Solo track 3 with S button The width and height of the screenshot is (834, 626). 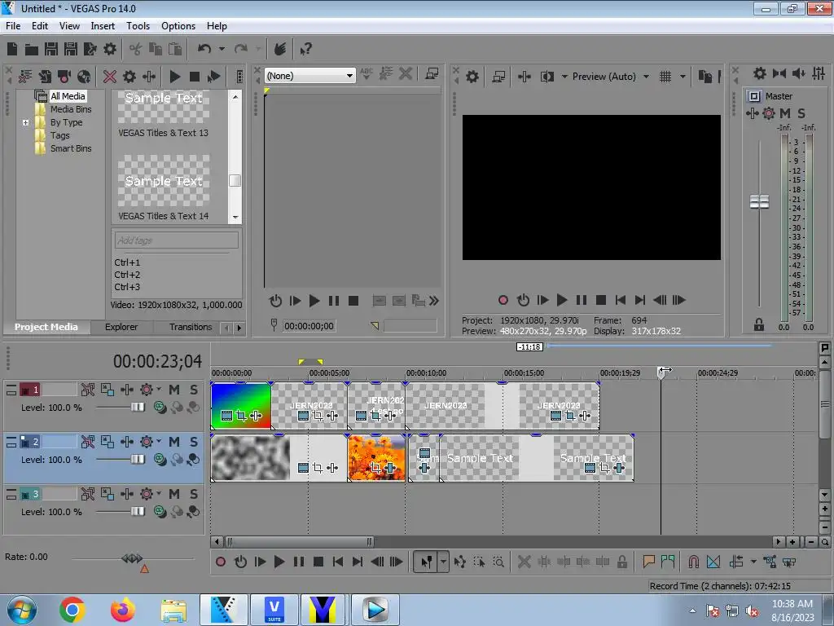tap(194, 494)
